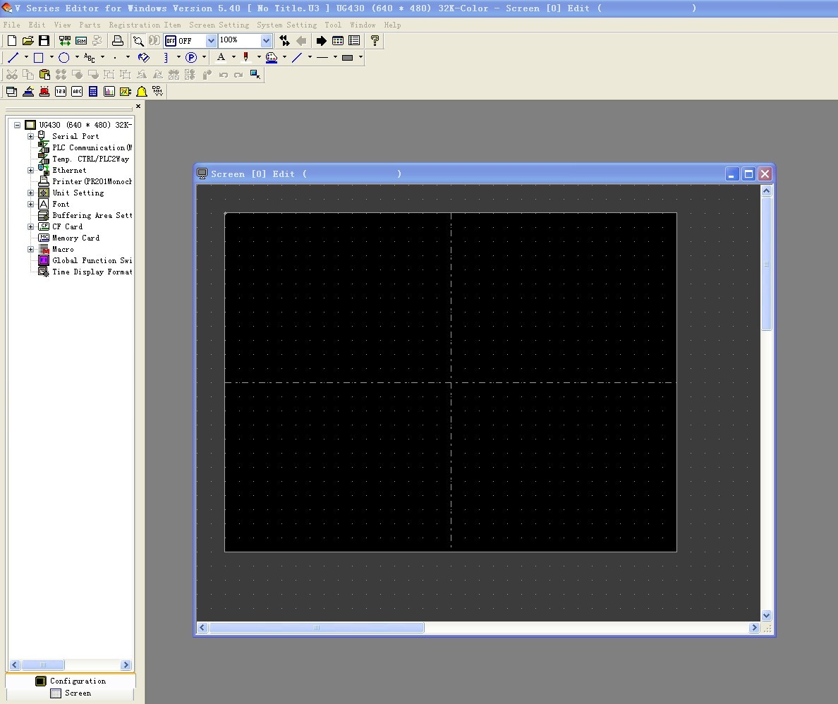
Task: Click the print icon in toolbar
Action: pyautogui.click(x=118, y=41)
